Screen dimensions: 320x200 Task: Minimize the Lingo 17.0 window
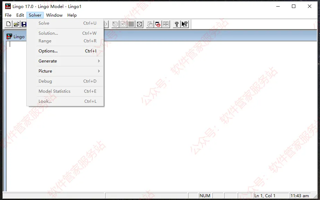pyautogui.click(x=278, y=6)
